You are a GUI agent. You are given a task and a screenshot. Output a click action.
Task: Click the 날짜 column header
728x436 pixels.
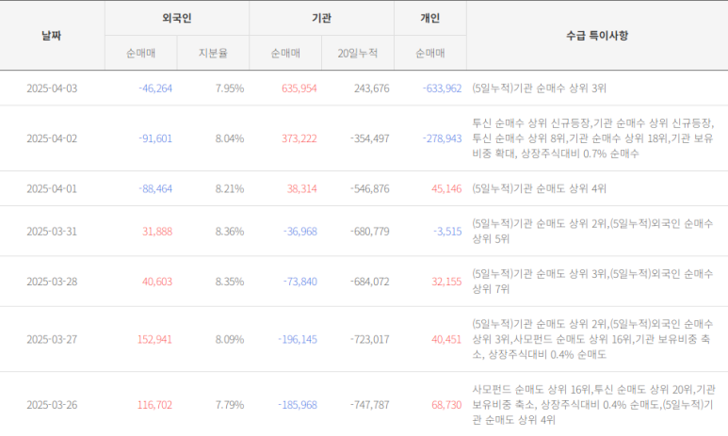pos(52,36)
